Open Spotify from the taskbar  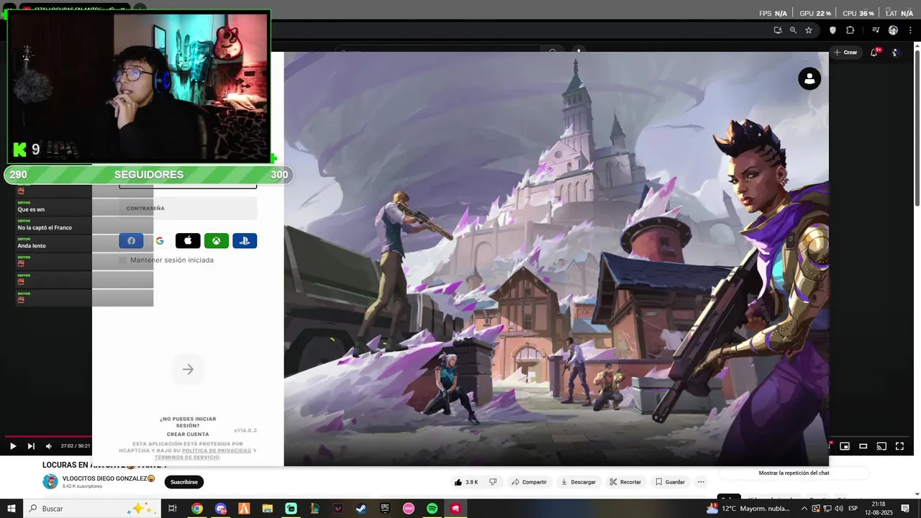click(432, 509)
